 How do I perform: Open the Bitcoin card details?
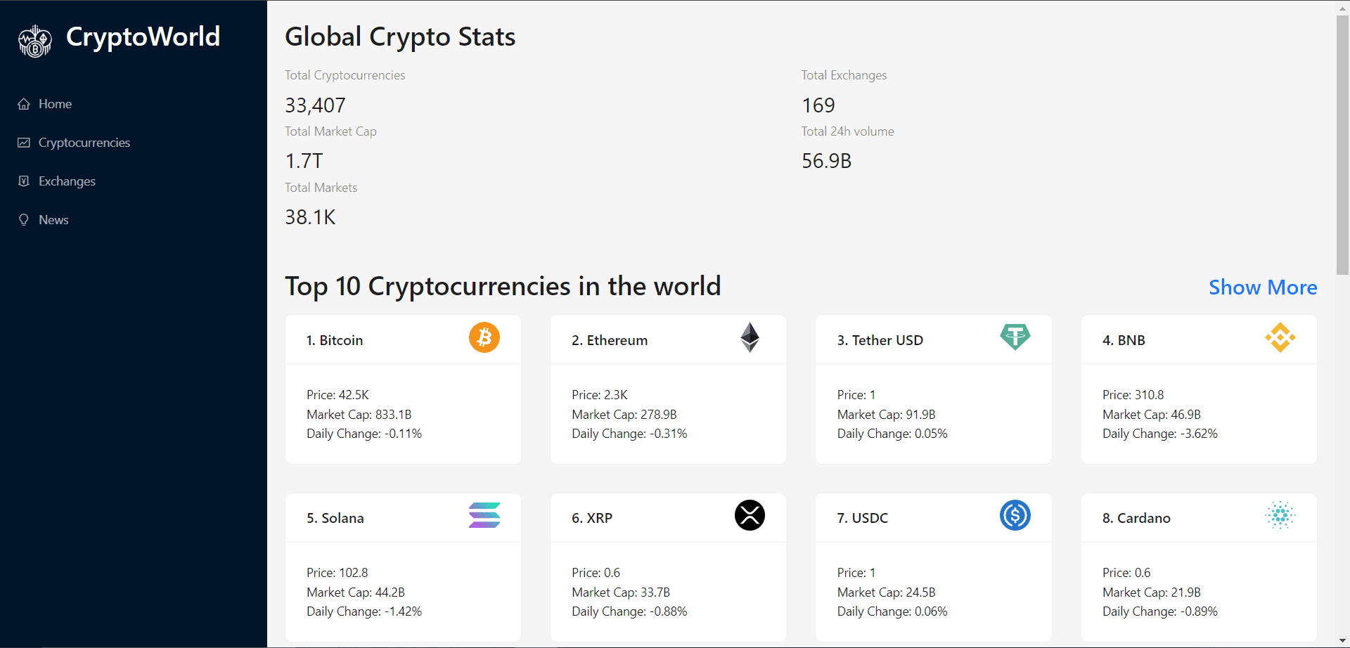(x=403, y=389)
